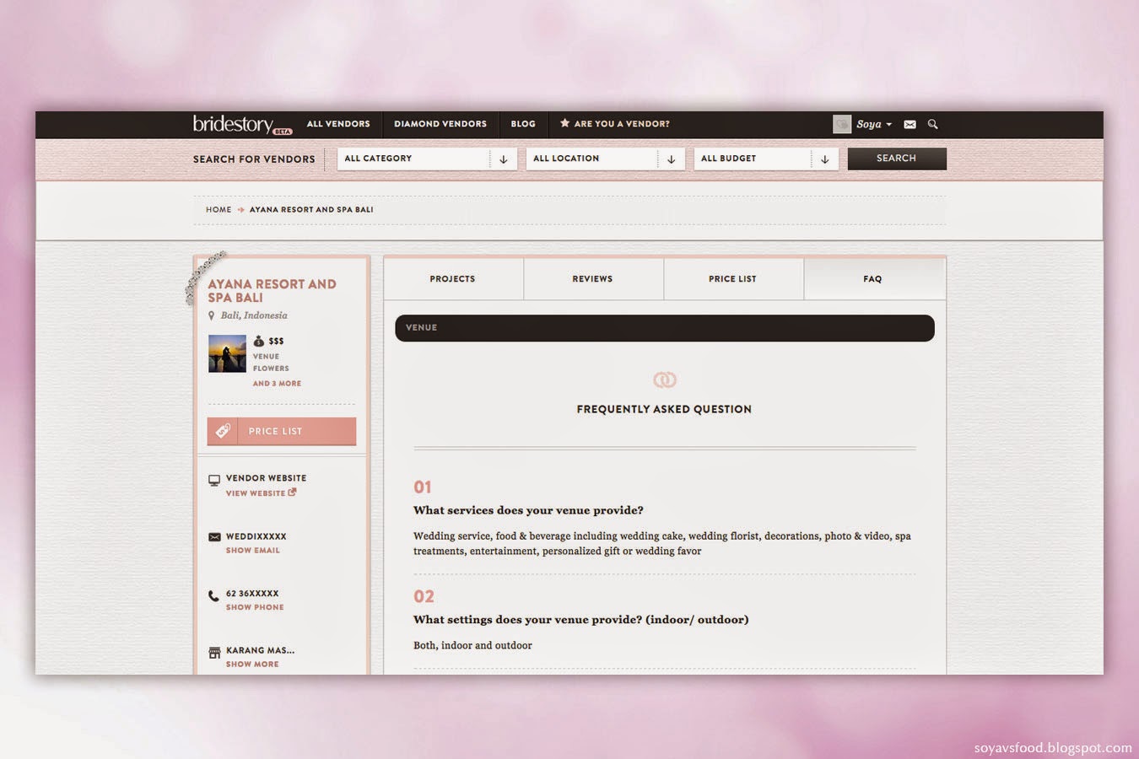Image resolution: width=1139 pixels, height=759 pixels.
Task: Open the messages envelope icon
Action: [910, 124]
